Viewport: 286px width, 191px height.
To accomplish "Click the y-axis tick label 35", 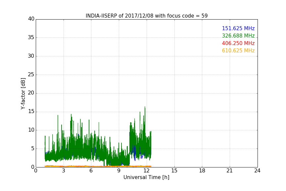I will point(31,37).
